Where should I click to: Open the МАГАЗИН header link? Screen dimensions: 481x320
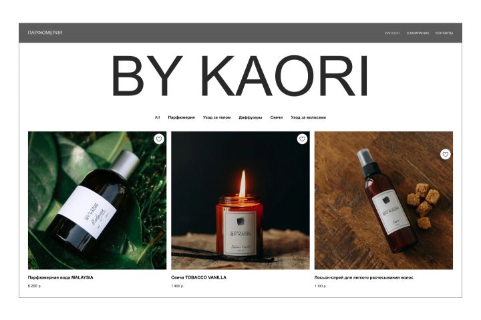(392, 33)
